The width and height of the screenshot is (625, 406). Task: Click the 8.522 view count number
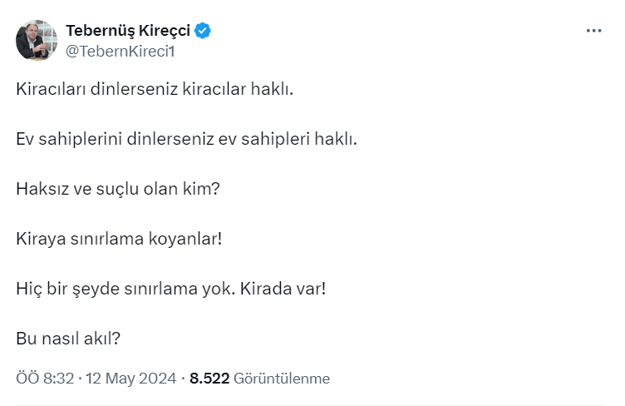click(209, 379)
